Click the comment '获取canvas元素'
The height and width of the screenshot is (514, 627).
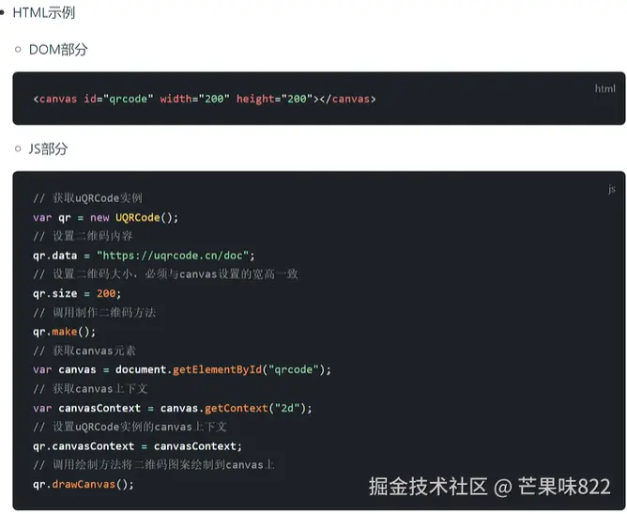[x=84, y=351]
